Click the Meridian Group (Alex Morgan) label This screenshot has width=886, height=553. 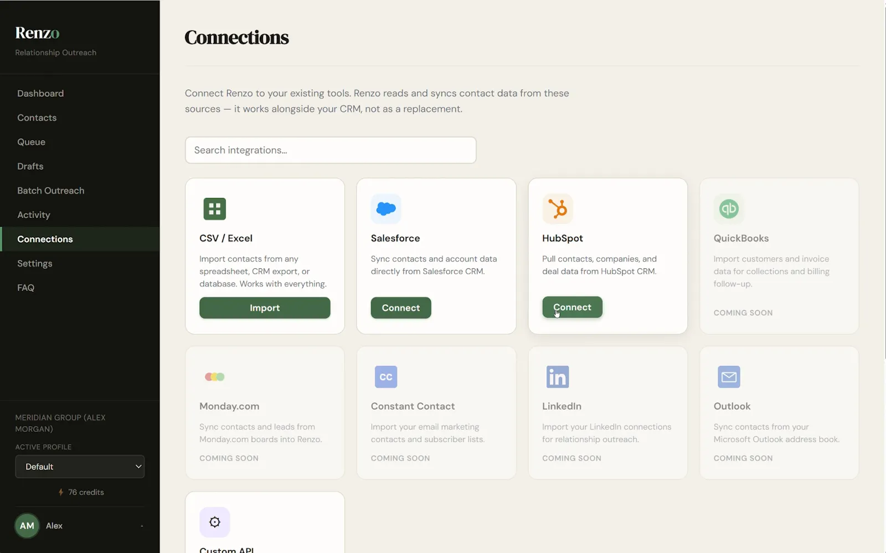[x=60, y=423]
